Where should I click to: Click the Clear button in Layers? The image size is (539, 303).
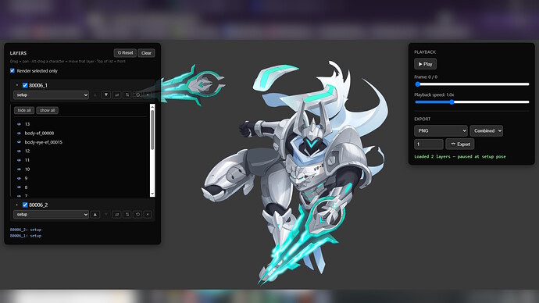[x=146, y=53]
